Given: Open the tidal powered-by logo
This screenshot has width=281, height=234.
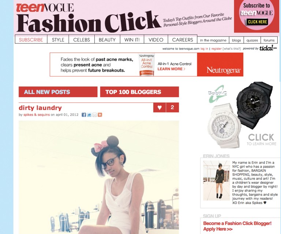Looking at the screenshot, I should pos(268,48).
